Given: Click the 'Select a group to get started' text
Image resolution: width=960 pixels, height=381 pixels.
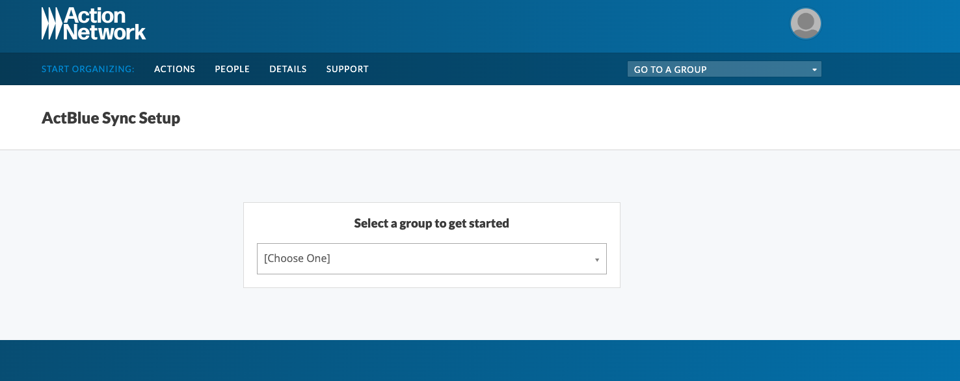Looking at the screenshot, I should tap(432, 223).
